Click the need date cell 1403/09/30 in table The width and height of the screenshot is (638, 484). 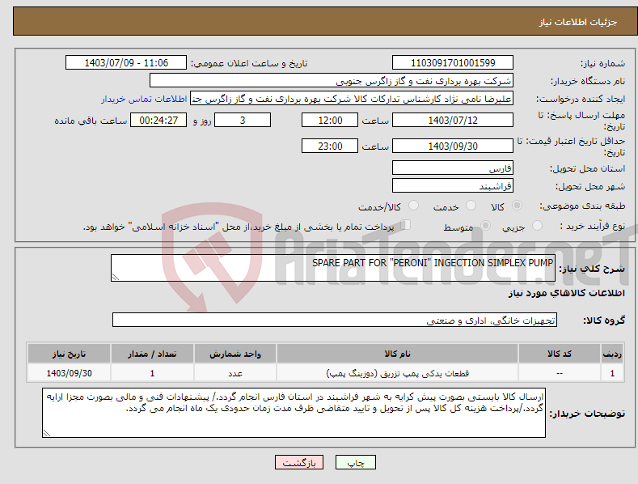pos(70,373)
